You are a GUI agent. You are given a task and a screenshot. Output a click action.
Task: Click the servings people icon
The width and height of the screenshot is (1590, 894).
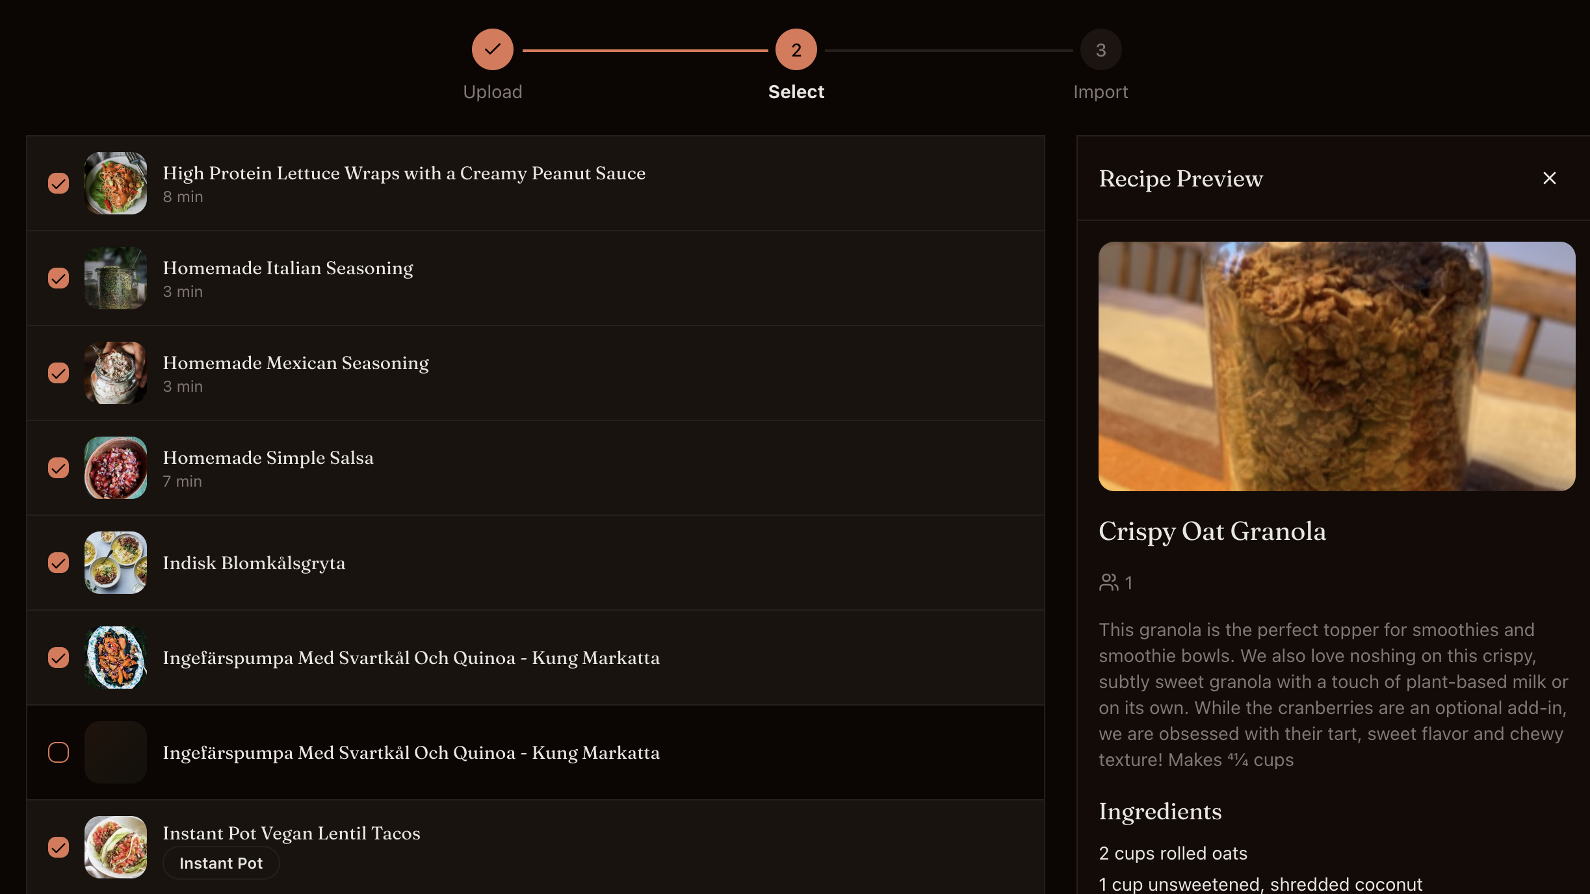1108,582
